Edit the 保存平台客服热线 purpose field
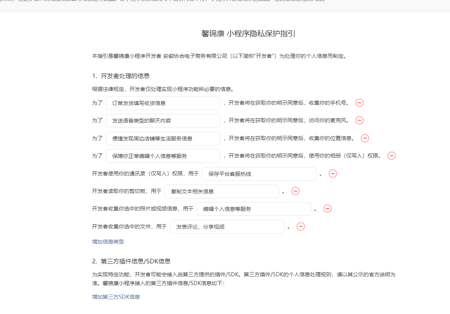Screen dimensions: 450x314 pyautogui.click(x=259, y=174)
